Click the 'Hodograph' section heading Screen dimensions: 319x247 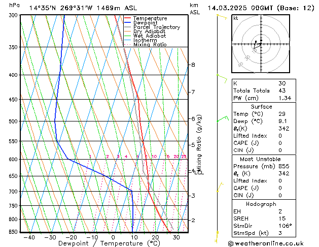pyautogui.click(x=261, y=204)
